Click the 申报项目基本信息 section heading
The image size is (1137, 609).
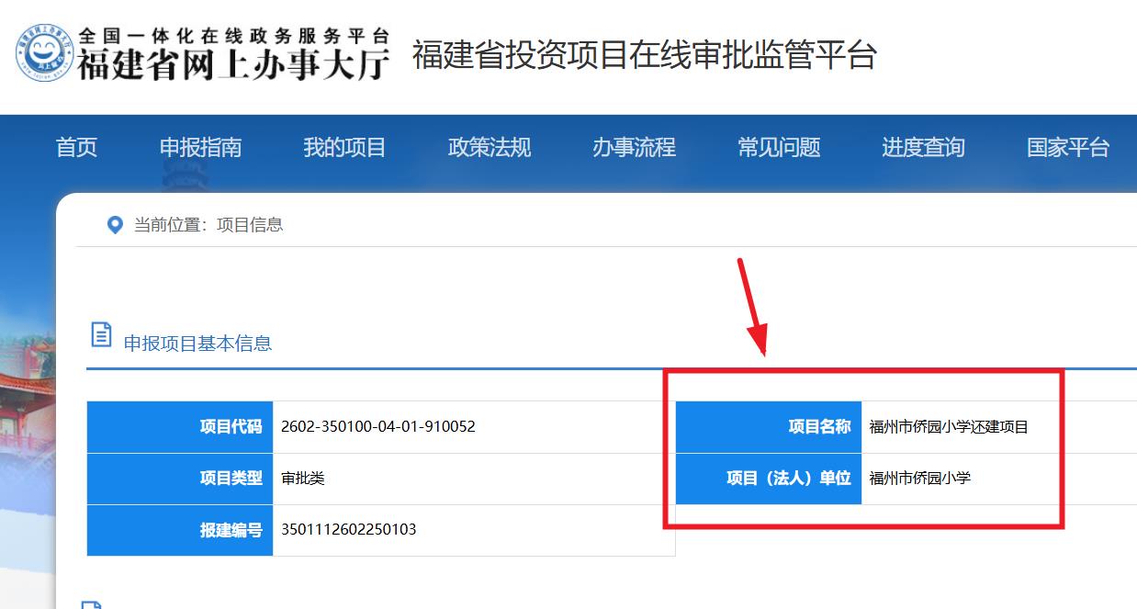coord(197,344)
